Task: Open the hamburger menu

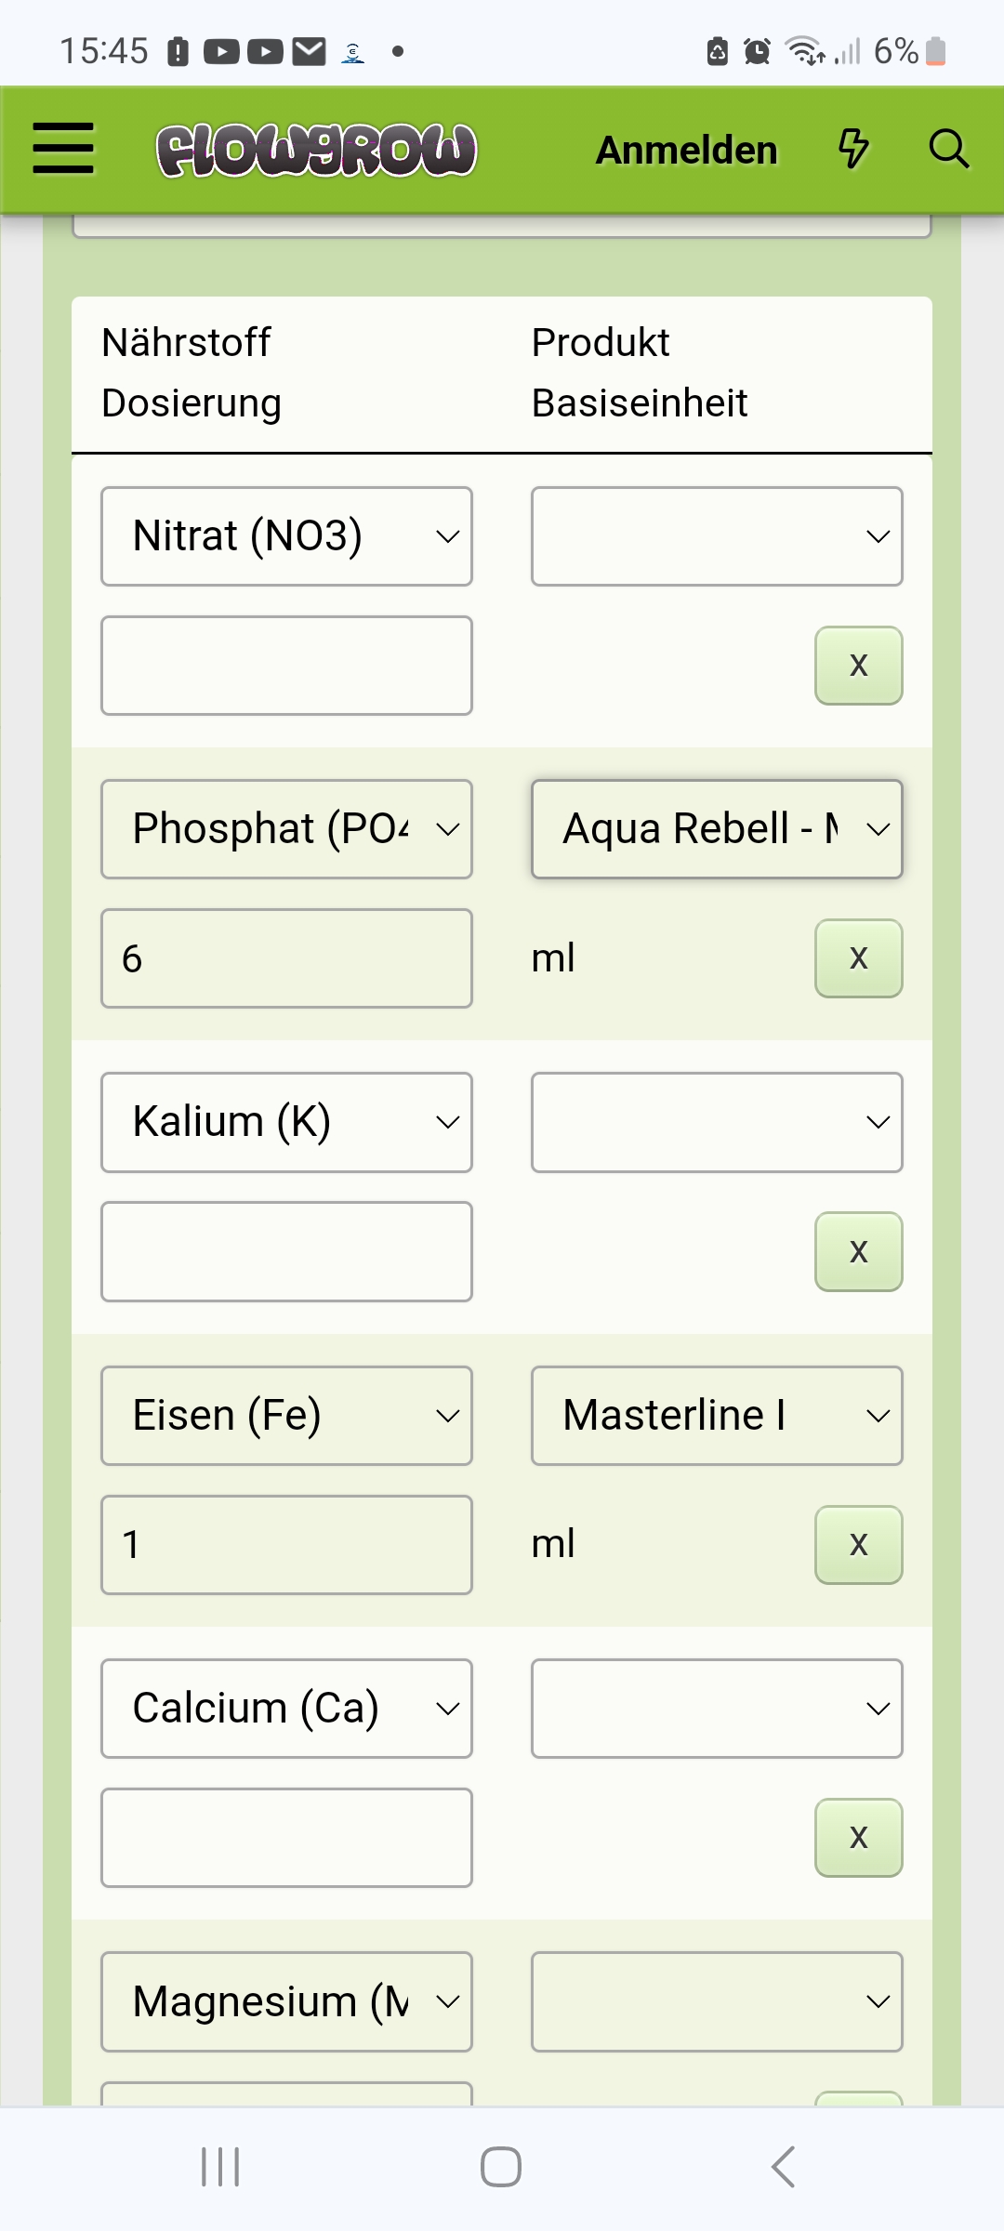Action: (63, 149)
